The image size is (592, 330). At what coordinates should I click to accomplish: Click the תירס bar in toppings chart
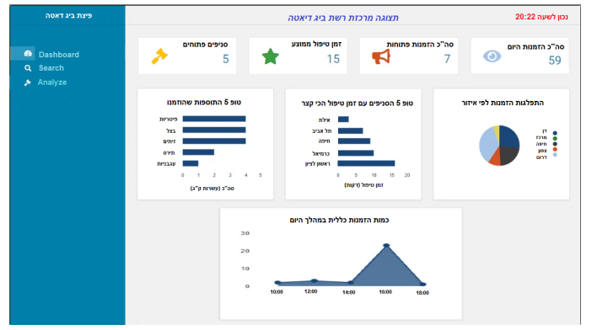198,152
